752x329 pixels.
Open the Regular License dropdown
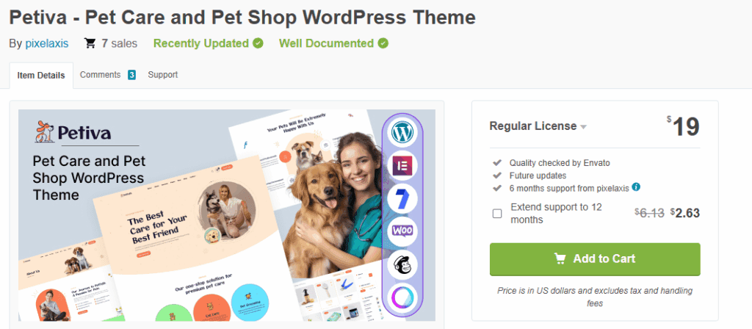pos(538,126)
